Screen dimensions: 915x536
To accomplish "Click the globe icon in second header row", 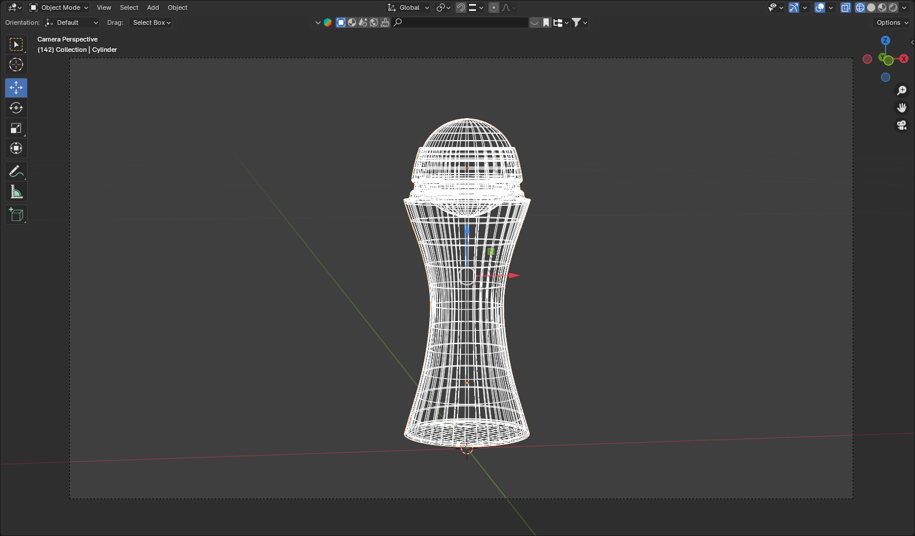I will [374, 22].
